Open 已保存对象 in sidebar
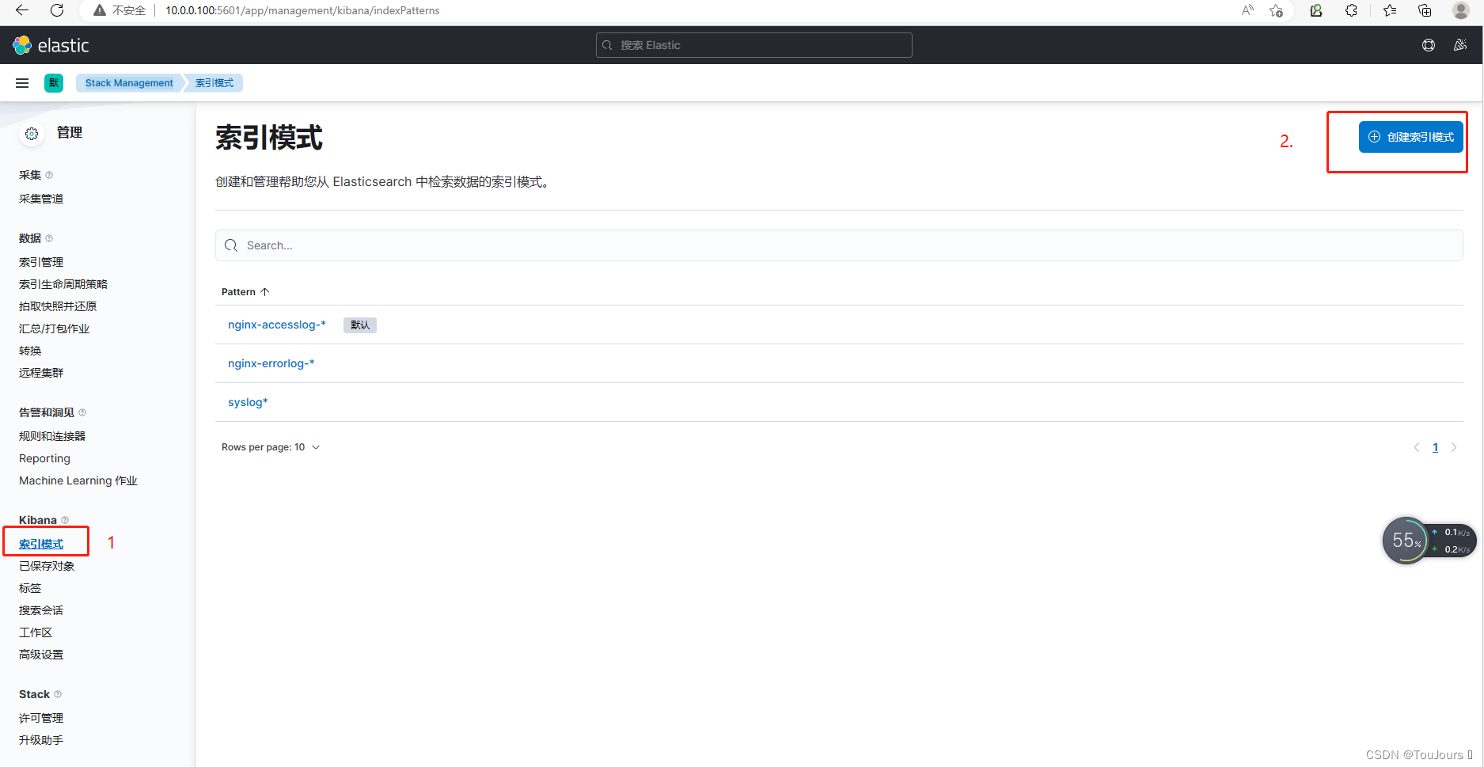Viewport: 1484px width, 767px height. (47, 566)
